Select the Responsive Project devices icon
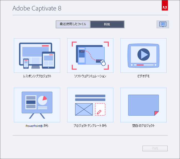Viewport: 180px width, 159px height. (x=37, y=55)
